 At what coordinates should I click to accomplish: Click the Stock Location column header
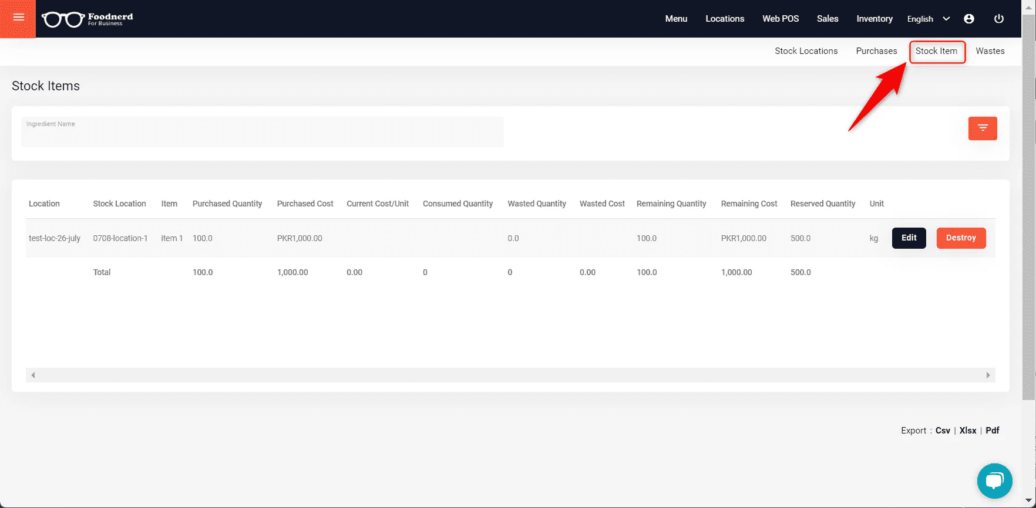point(119,204)
